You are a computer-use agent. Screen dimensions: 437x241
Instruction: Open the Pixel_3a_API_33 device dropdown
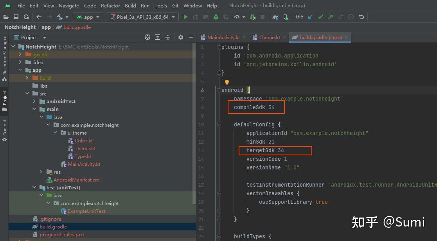[x=142, y=17]
